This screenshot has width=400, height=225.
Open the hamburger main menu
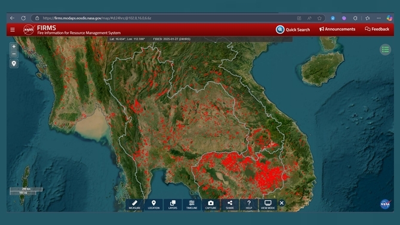coord(13,30)
